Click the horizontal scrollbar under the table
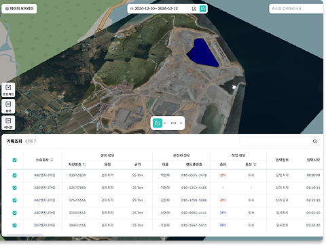The height and width of the screenshot is (246, 326). point(25,235)
